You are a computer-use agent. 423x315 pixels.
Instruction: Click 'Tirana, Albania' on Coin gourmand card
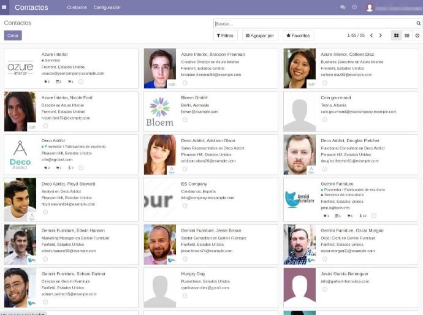(333, 105)
